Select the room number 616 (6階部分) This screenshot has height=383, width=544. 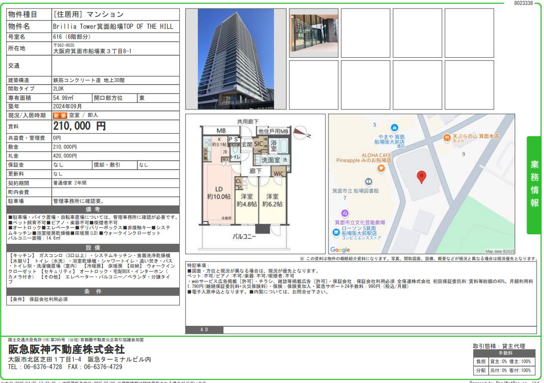tap(72, 37)
